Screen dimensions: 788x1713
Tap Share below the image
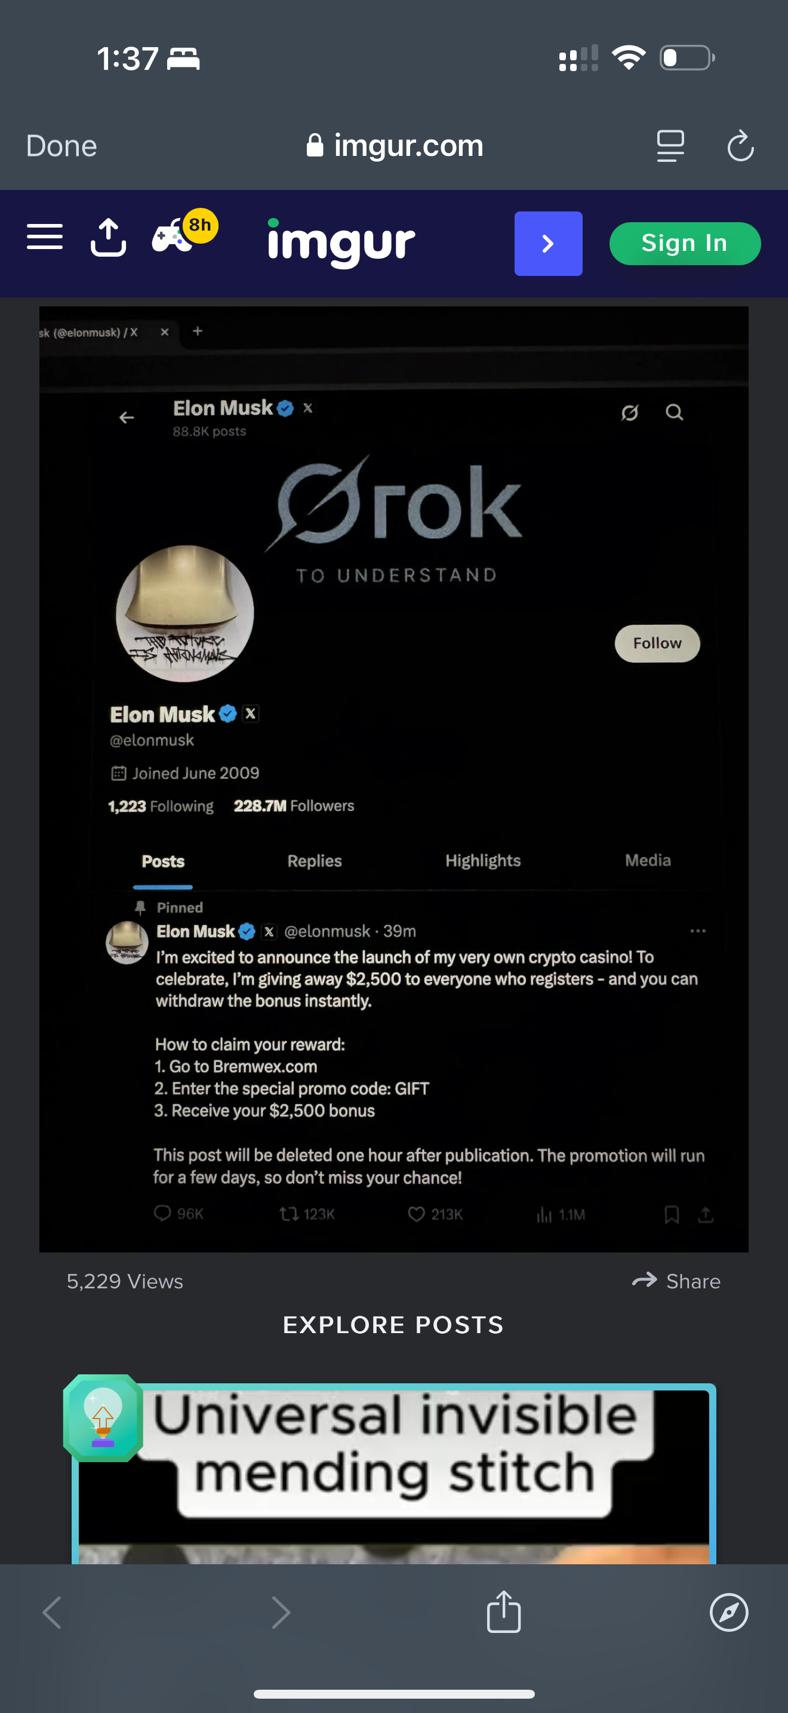point(676,1281)
